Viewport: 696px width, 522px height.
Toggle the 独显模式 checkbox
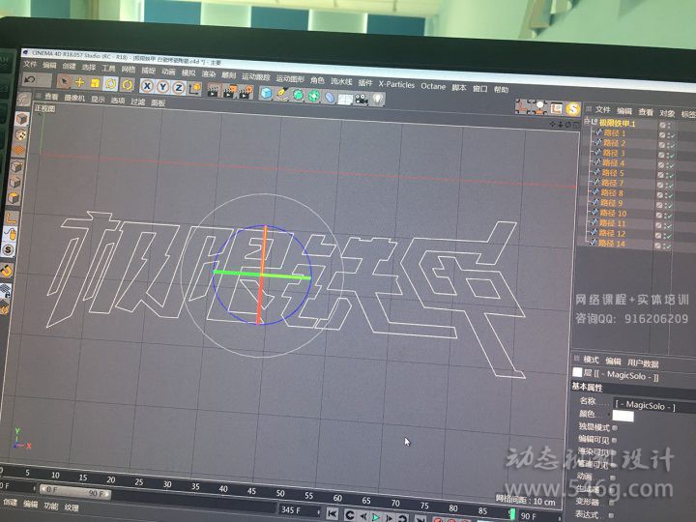(615, 428)
